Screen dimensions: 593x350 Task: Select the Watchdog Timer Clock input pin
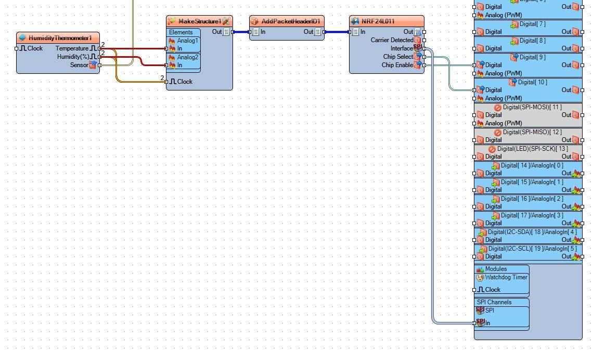click(474, 290)
